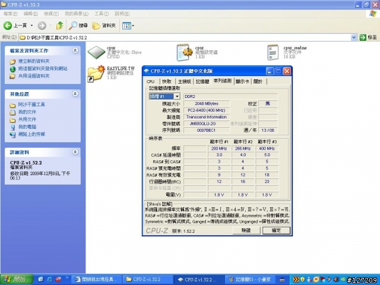Switch to the CPU tab in CPU-Z
380x285 pixels.
150,82
